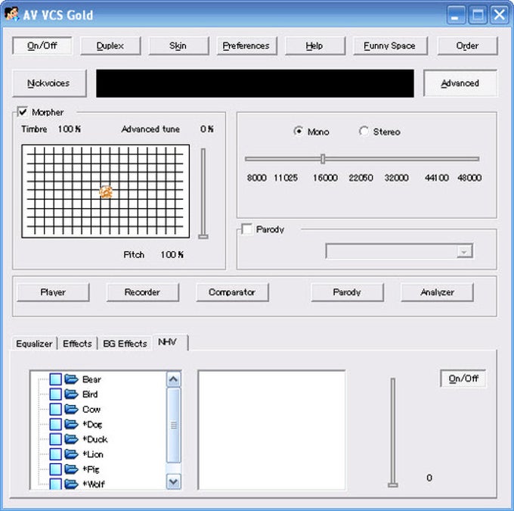Screen dimensions: 514x511
Task: Check the *Lion checkbox in the NHV list
Action: click(55, 454)
